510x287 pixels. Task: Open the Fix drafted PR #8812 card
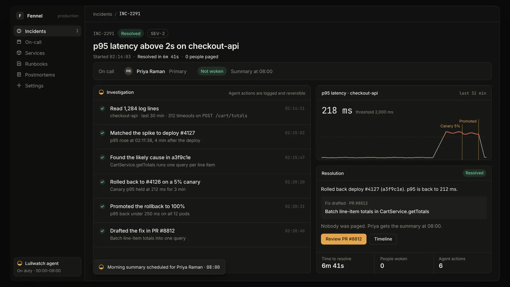[404, 208]
